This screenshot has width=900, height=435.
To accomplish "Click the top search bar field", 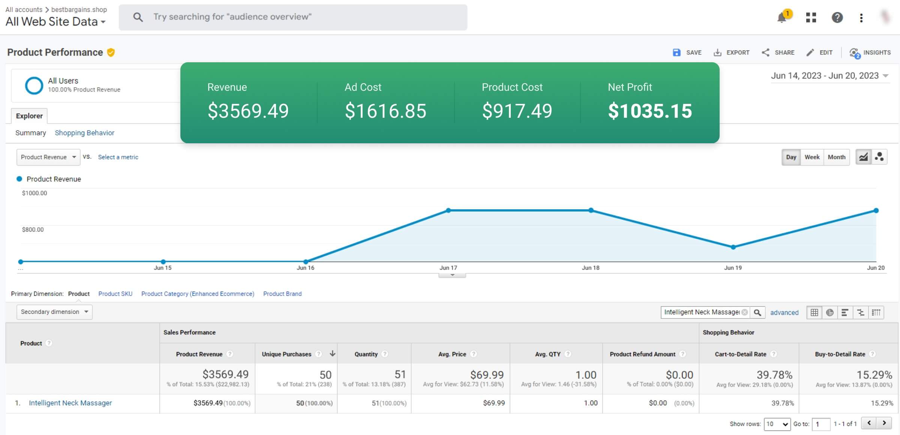I will coord(292,17).
